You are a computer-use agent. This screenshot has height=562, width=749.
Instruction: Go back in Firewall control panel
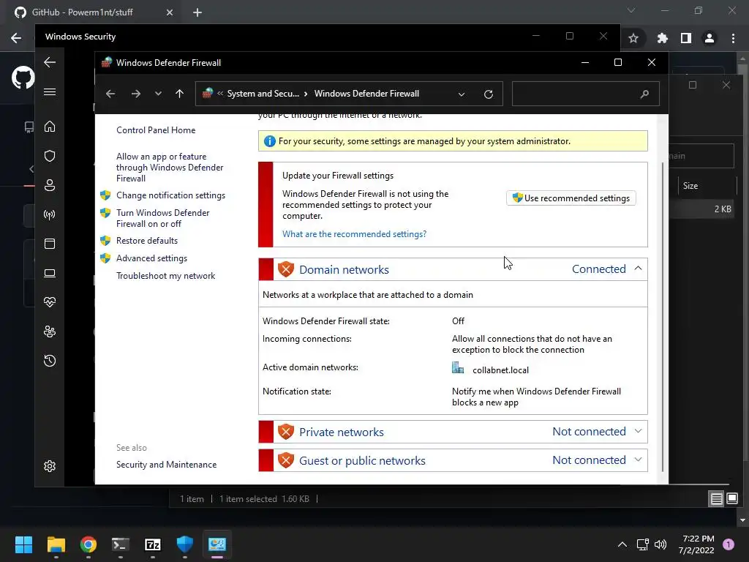[x=110, y=94]
